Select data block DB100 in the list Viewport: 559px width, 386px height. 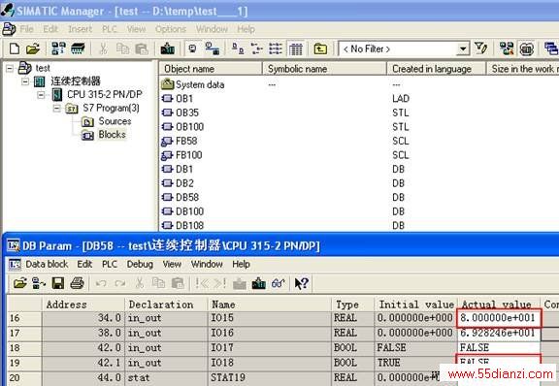coord(182,211)
